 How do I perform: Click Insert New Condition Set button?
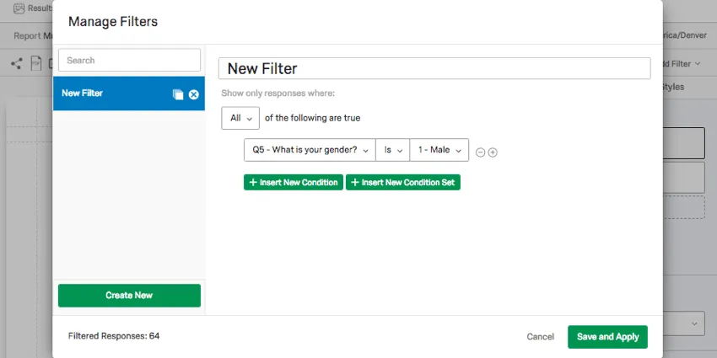coord(402,182)
